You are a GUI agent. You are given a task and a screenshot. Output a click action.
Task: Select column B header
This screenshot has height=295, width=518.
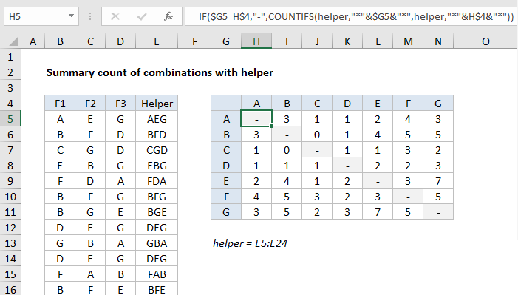coord(60,41)
